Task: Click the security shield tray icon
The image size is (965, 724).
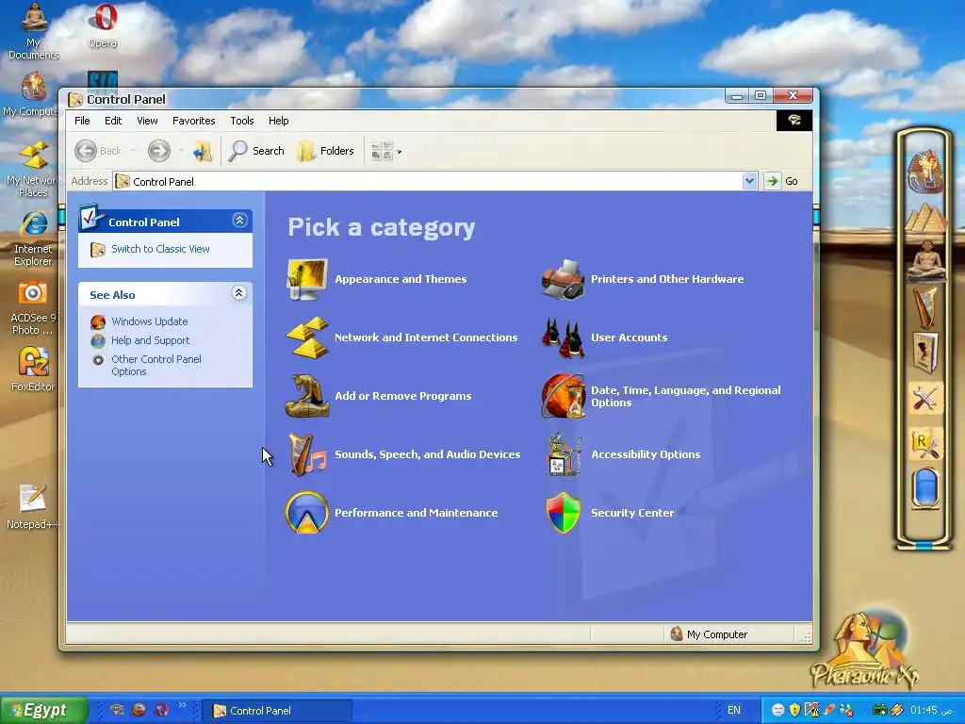Action: point(794,710)
